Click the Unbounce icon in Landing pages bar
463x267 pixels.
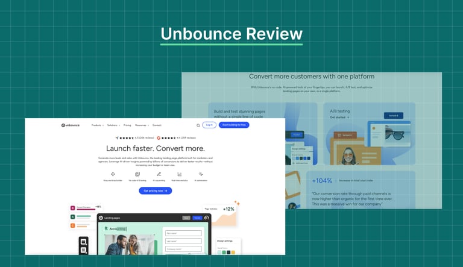coord(101,218)
